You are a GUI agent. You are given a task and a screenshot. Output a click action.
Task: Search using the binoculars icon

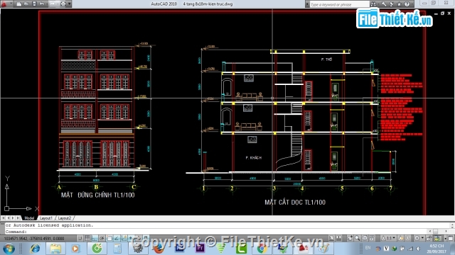coord(373,4)
